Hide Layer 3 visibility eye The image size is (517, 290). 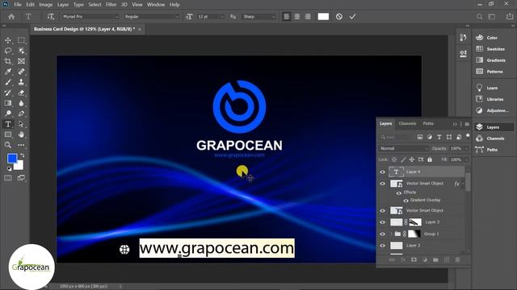tap(382, 222)
